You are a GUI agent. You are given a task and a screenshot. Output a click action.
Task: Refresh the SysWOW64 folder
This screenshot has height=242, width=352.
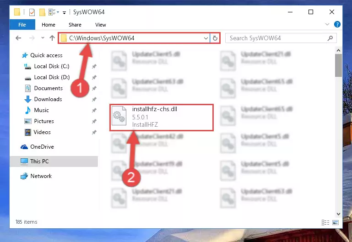click(x=215, y=38)
